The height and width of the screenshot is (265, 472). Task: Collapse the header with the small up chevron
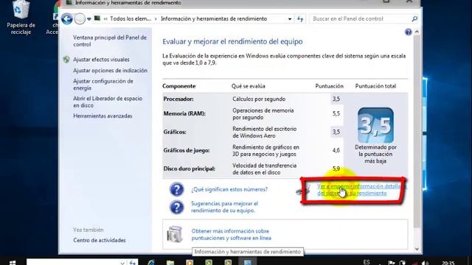417,32
